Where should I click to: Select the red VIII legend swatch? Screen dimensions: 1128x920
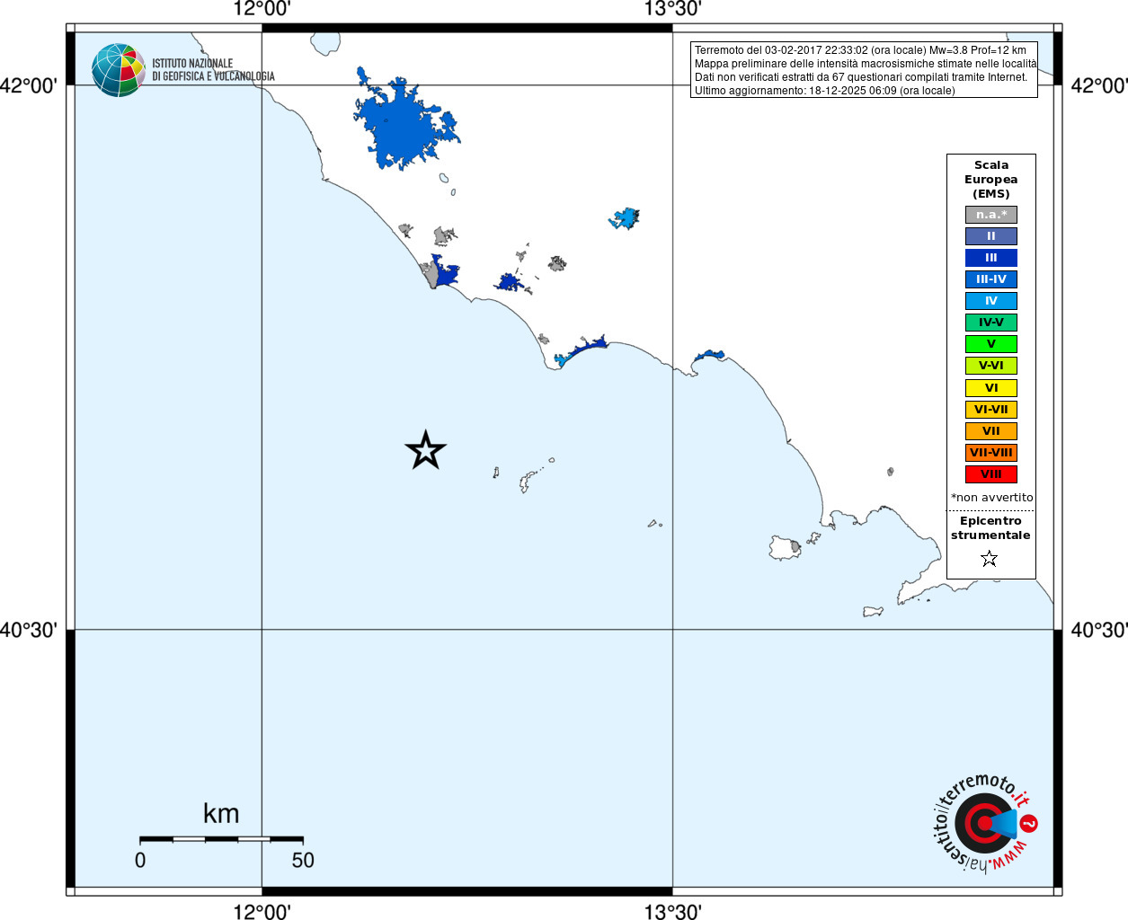(x=991, y=474)
